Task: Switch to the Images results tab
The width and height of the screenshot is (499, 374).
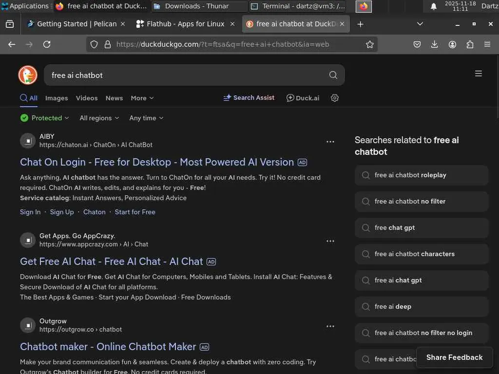Action: 57,98
